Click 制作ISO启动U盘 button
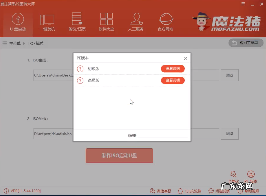Viewport: 266px width, 196px height. click(119, 156)
